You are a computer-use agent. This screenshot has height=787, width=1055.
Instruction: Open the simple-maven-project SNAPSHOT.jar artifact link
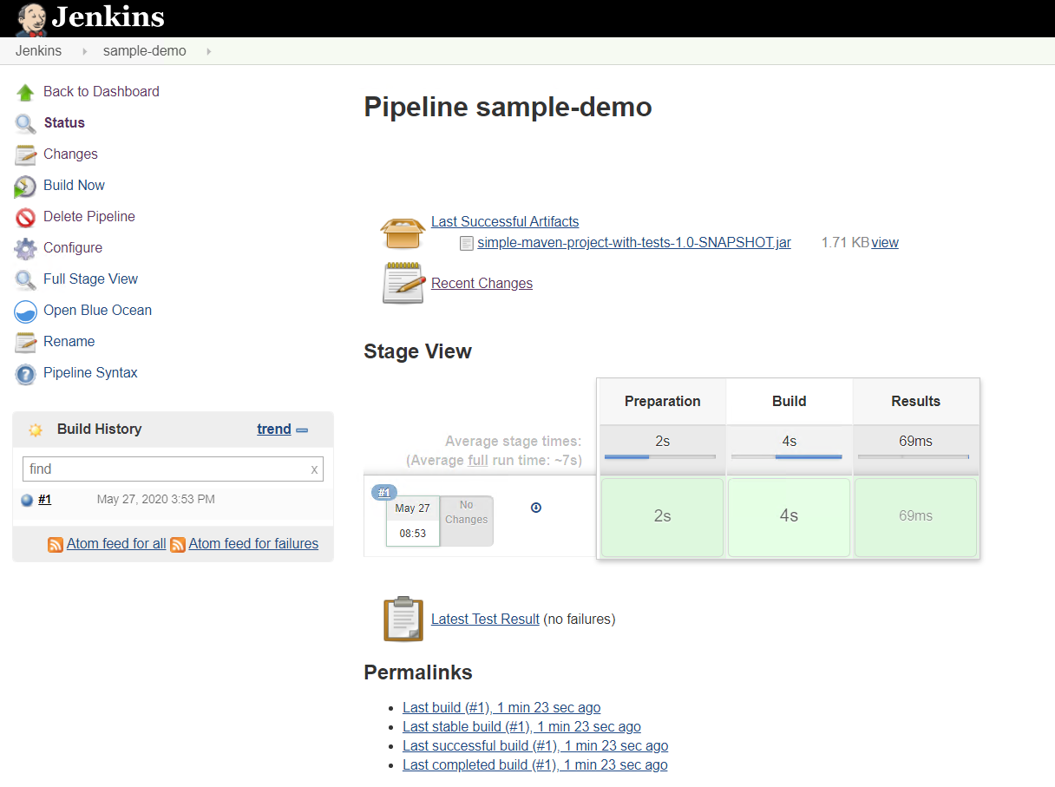(633, 243)
